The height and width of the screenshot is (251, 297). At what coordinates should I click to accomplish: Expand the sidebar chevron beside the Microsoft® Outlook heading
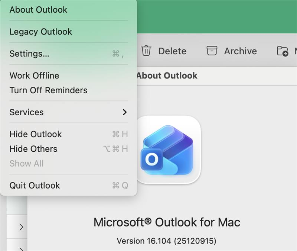click(x=22, y=227)
